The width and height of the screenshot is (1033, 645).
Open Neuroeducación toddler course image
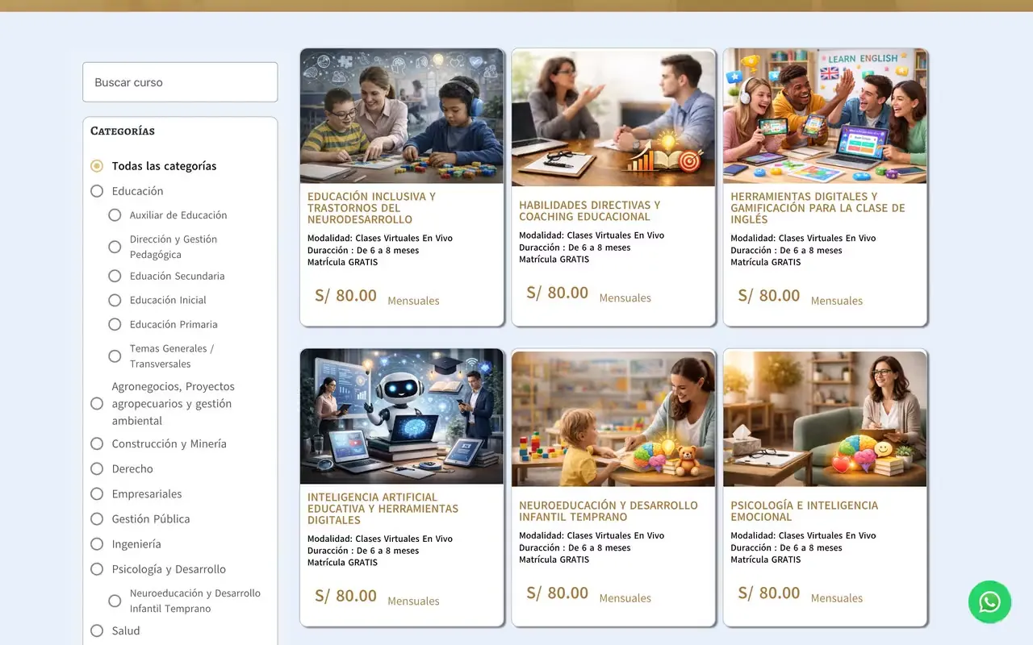pos(613,418)
